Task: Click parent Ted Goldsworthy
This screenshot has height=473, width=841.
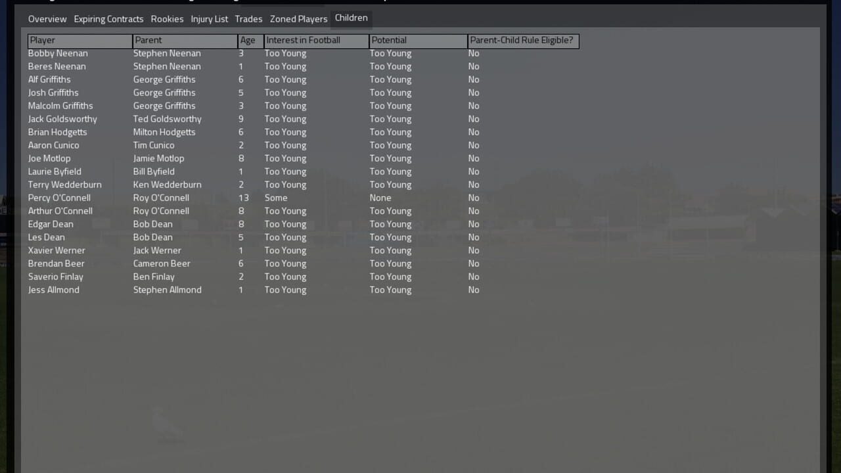Action: click(168, 119)
